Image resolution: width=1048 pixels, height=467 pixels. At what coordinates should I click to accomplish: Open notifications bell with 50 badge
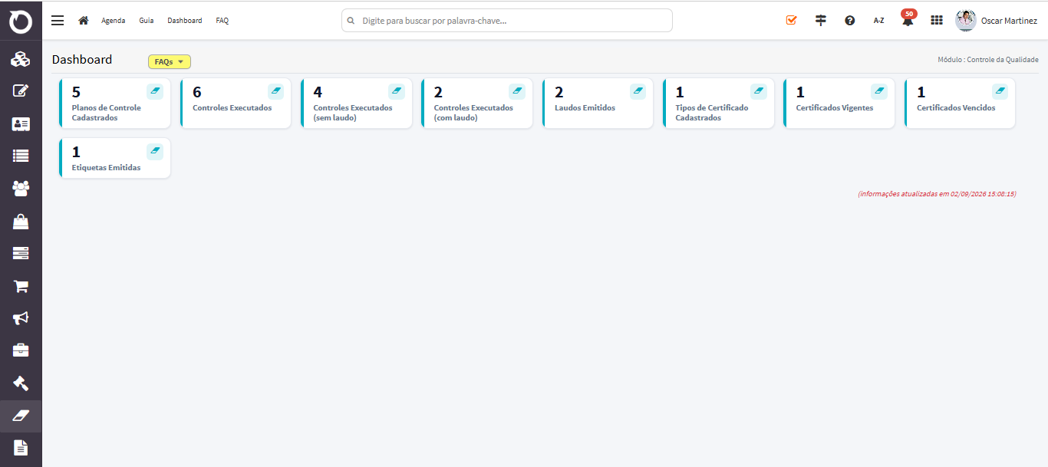[908, 19]
